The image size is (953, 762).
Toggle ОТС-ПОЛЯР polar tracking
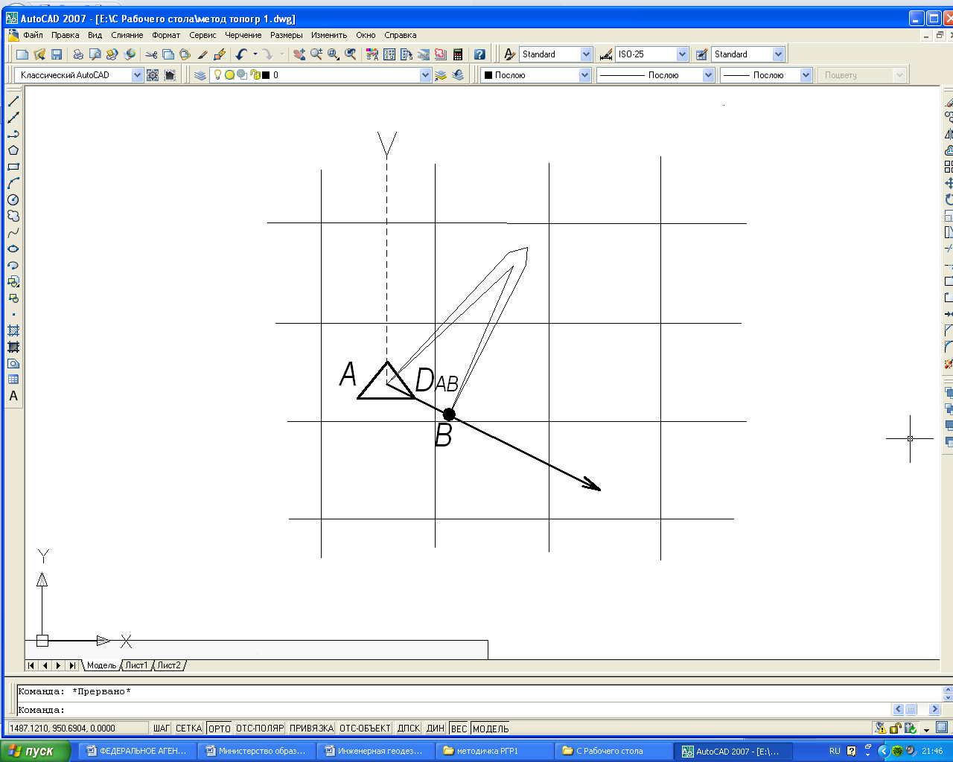(260, 729)
